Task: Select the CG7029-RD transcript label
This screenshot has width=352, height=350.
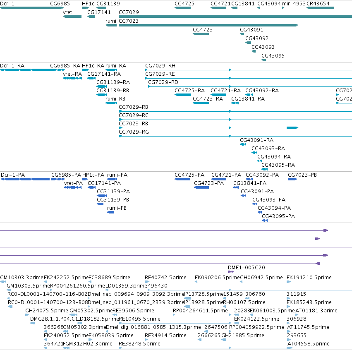Action: (163, 82)
